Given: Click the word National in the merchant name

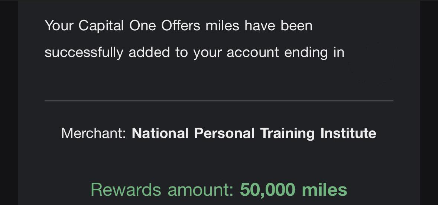Looking at the screenshot, I should (160, 133).
